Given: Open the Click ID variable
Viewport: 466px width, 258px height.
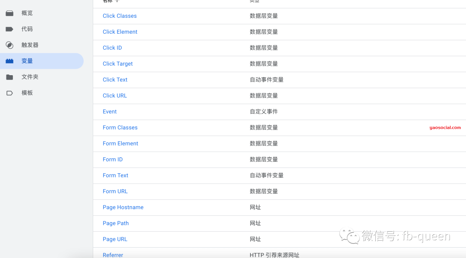Looking at the screenshot, I should coord(112,48).
